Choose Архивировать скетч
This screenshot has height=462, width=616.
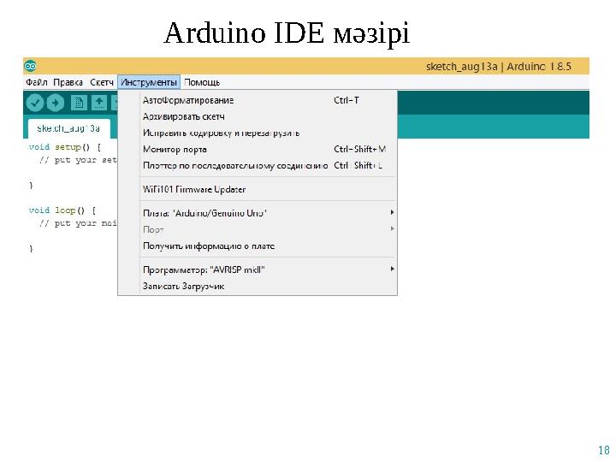[x=258, y=116]
